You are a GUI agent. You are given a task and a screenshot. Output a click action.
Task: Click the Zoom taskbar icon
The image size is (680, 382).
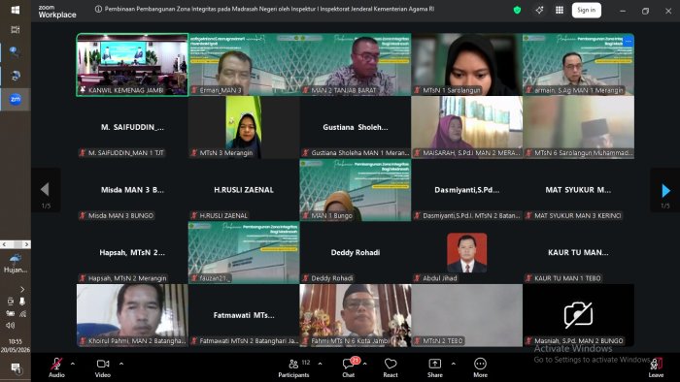pos(16,99)
